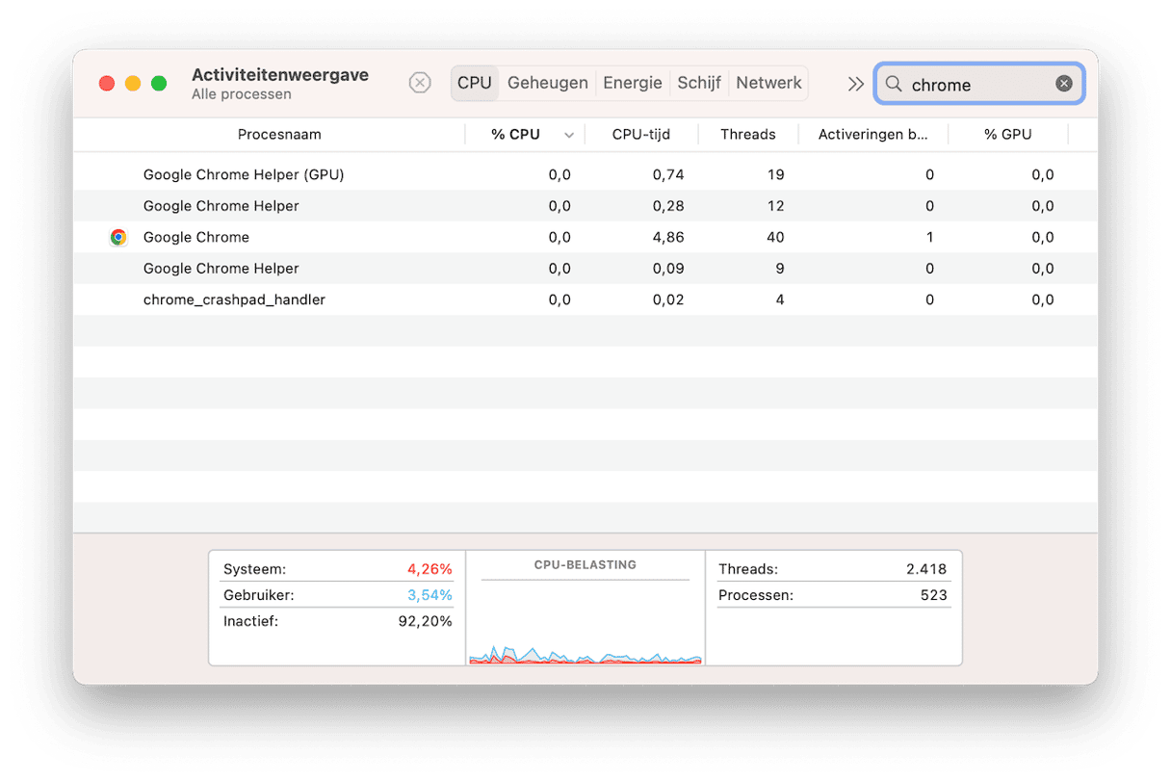The width and height of the screenshot is (1171, 781).
Task: Close window with the red button
Action: coord(107,84)
